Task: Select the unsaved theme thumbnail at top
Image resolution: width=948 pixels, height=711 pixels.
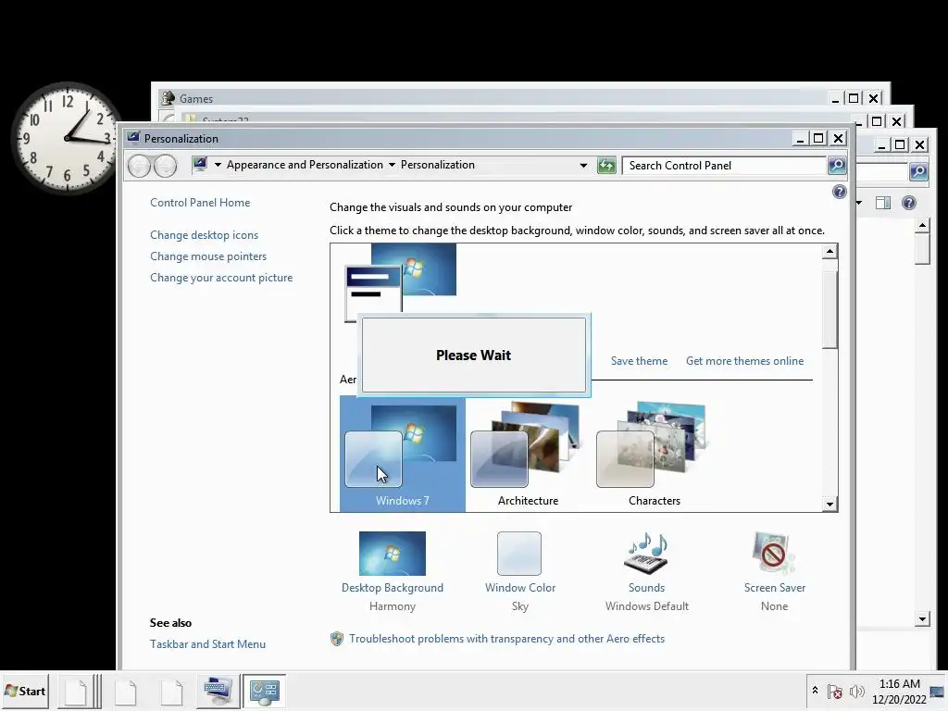Action: 400,282
